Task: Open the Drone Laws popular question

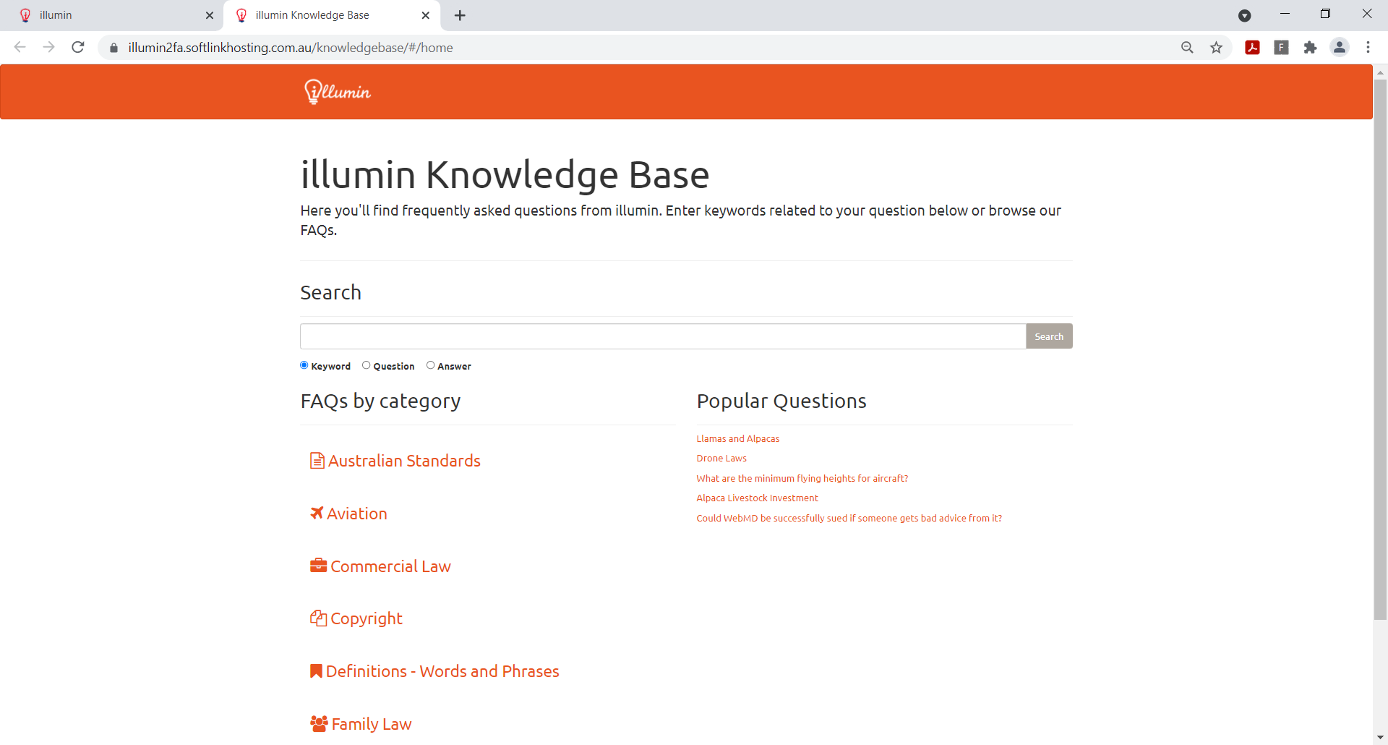Action: 721,458
